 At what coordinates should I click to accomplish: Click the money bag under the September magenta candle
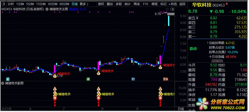pyautogui.click(x=160, y=67)
